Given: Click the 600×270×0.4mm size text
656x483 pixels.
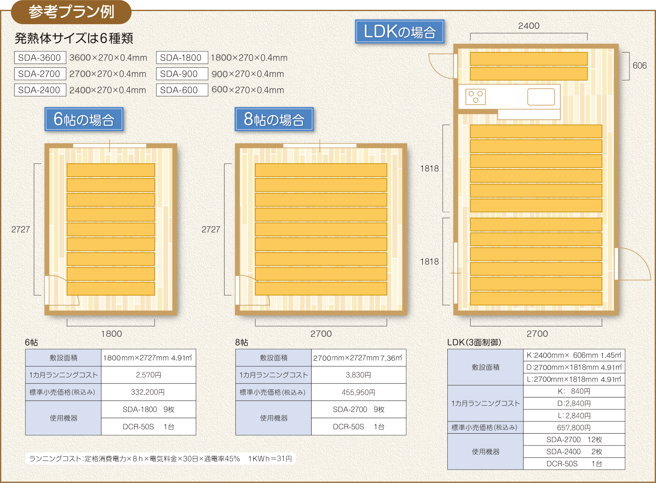Looking at the screenshot, I should 248,90.
